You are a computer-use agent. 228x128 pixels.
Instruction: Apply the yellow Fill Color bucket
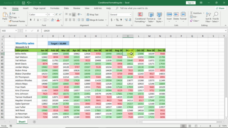pos(52,20)
